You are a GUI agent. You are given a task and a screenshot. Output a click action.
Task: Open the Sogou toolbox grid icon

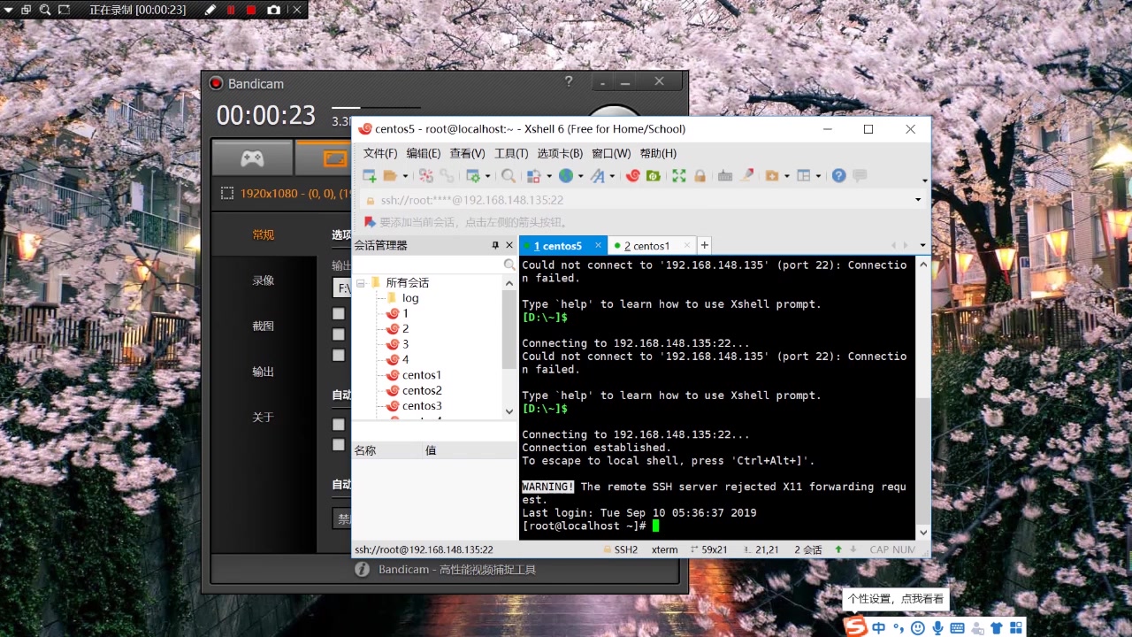pyautogui.click(x=1016, y=627)
